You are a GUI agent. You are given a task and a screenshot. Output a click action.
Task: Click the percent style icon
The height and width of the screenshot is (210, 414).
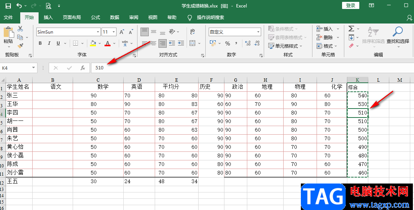coord(227,43)
